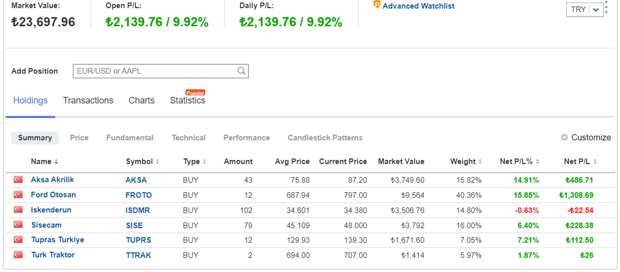Click the search magnifier icon in Add Position
The height and width of the screenshot is (272, 620).
tap(241, 71)
